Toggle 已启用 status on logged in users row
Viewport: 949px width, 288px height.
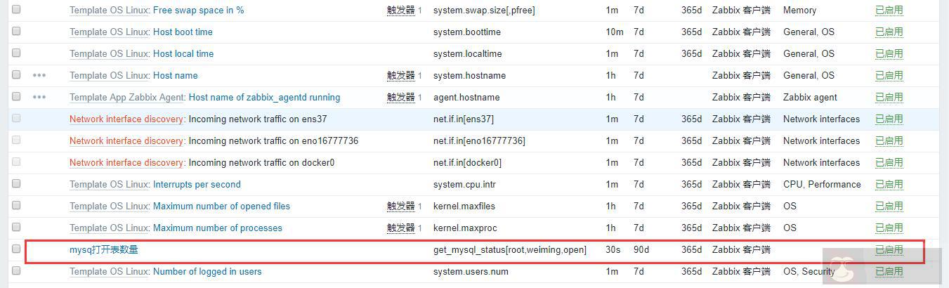point(889,271)
